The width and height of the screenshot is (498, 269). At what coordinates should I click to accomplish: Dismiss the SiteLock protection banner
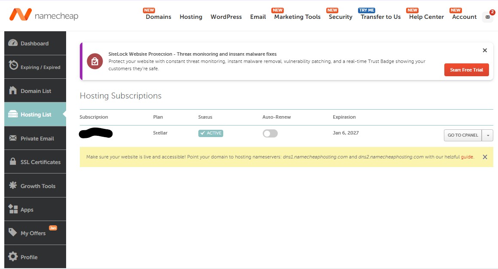pyautogui.click(x=485, y=50)
